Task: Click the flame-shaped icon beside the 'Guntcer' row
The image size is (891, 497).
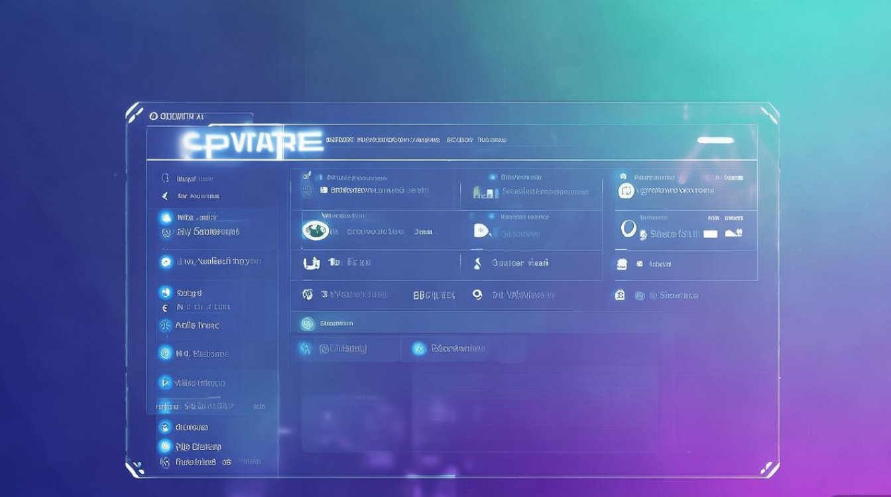Action: [477, 263]
